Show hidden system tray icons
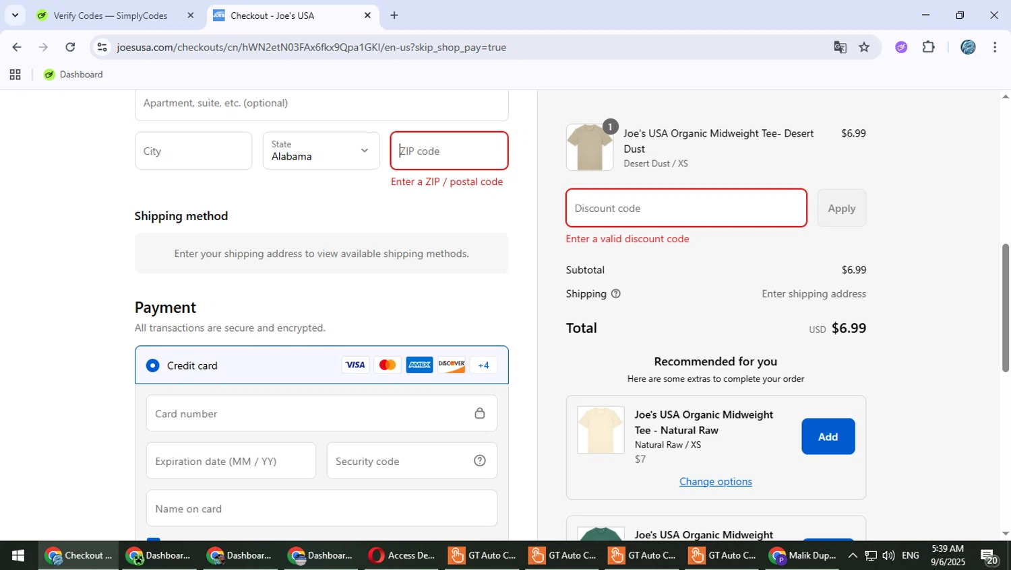Screen dimensions: 1011x570 coord(853,556)
